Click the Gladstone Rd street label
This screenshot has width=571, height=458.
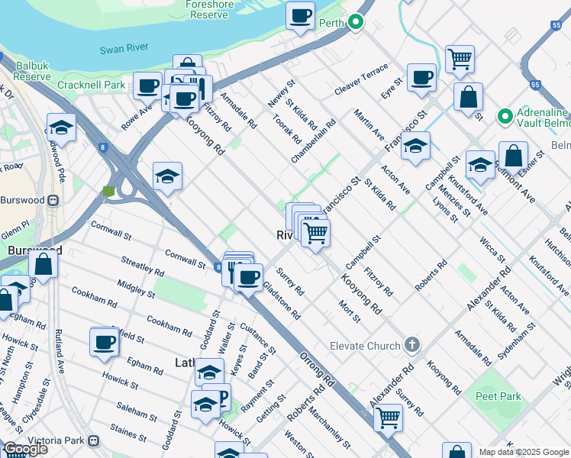coord(282,301)
